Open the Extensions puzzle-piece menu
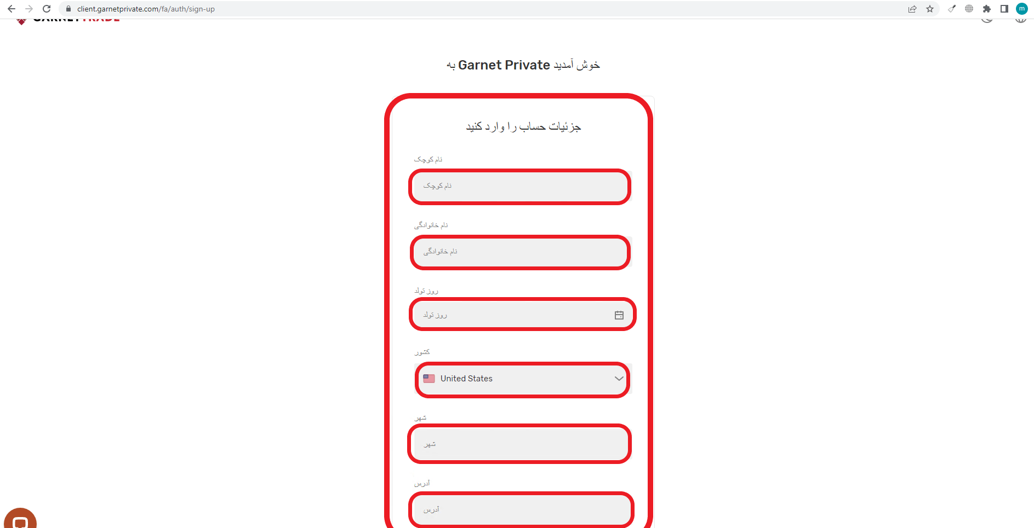The height and width of the screenshot is (528, 1034). (987, 9)
